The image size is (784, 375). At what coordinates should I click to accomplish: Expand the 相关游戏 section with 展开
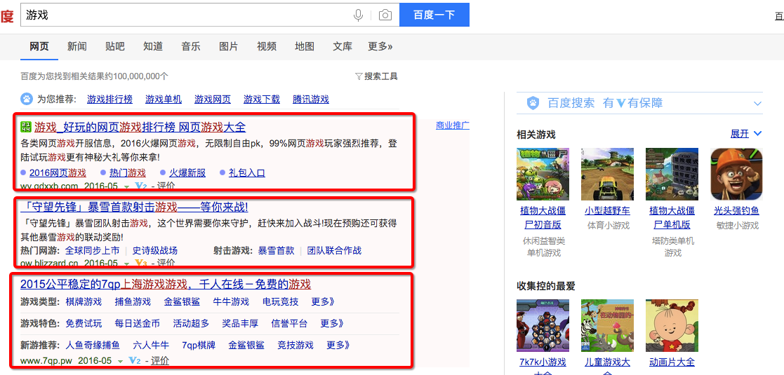[x=745, y=134]
